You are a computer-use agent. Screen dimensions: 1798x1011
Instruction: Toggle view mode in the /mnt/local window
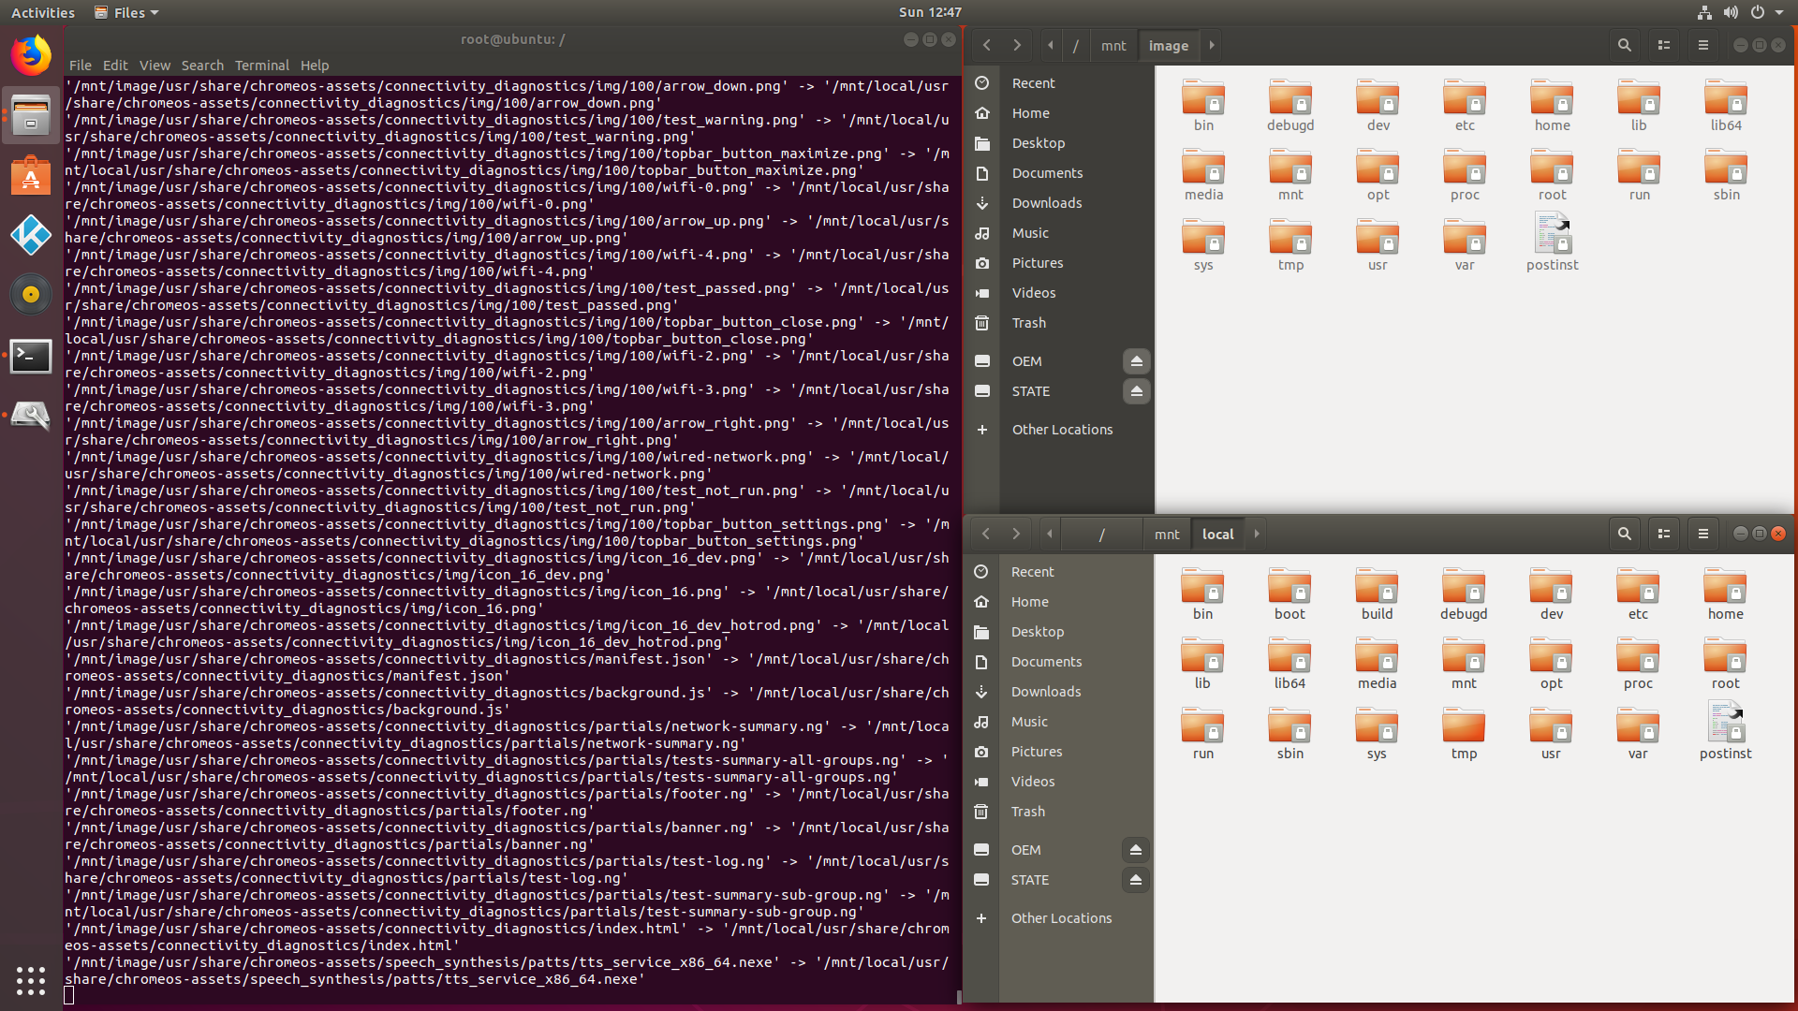[x=1664, y=534]
